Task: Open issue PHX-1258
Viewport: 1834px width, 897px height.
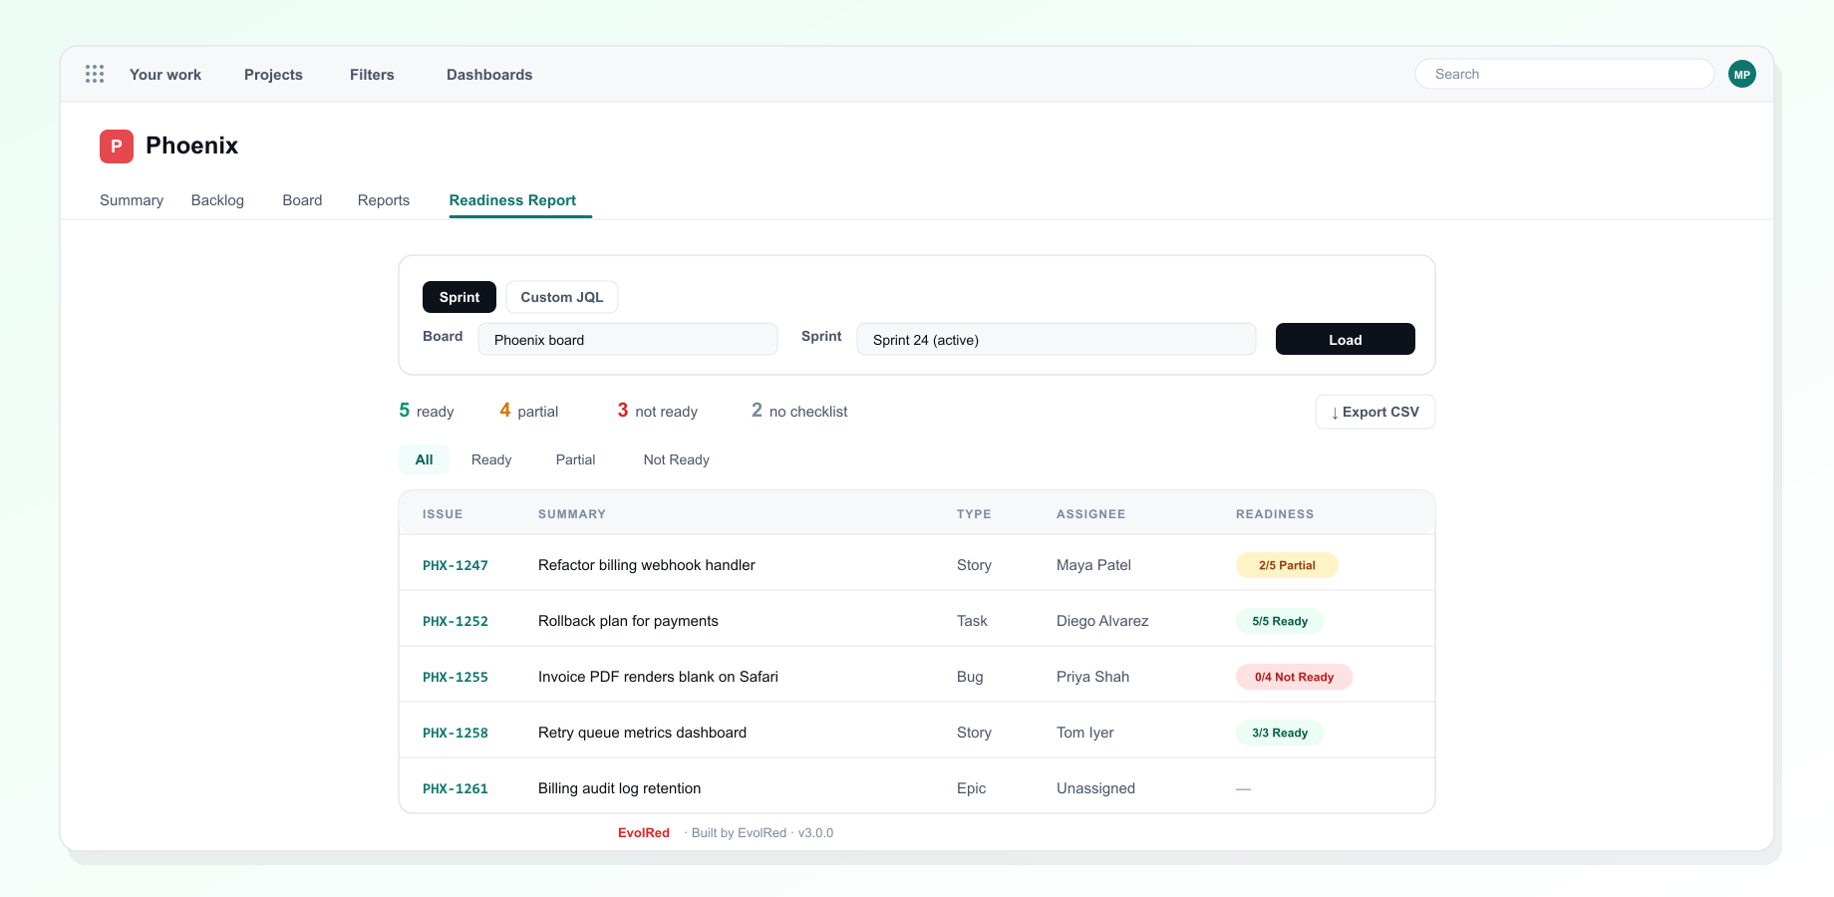Action: [x=456, y=733]
